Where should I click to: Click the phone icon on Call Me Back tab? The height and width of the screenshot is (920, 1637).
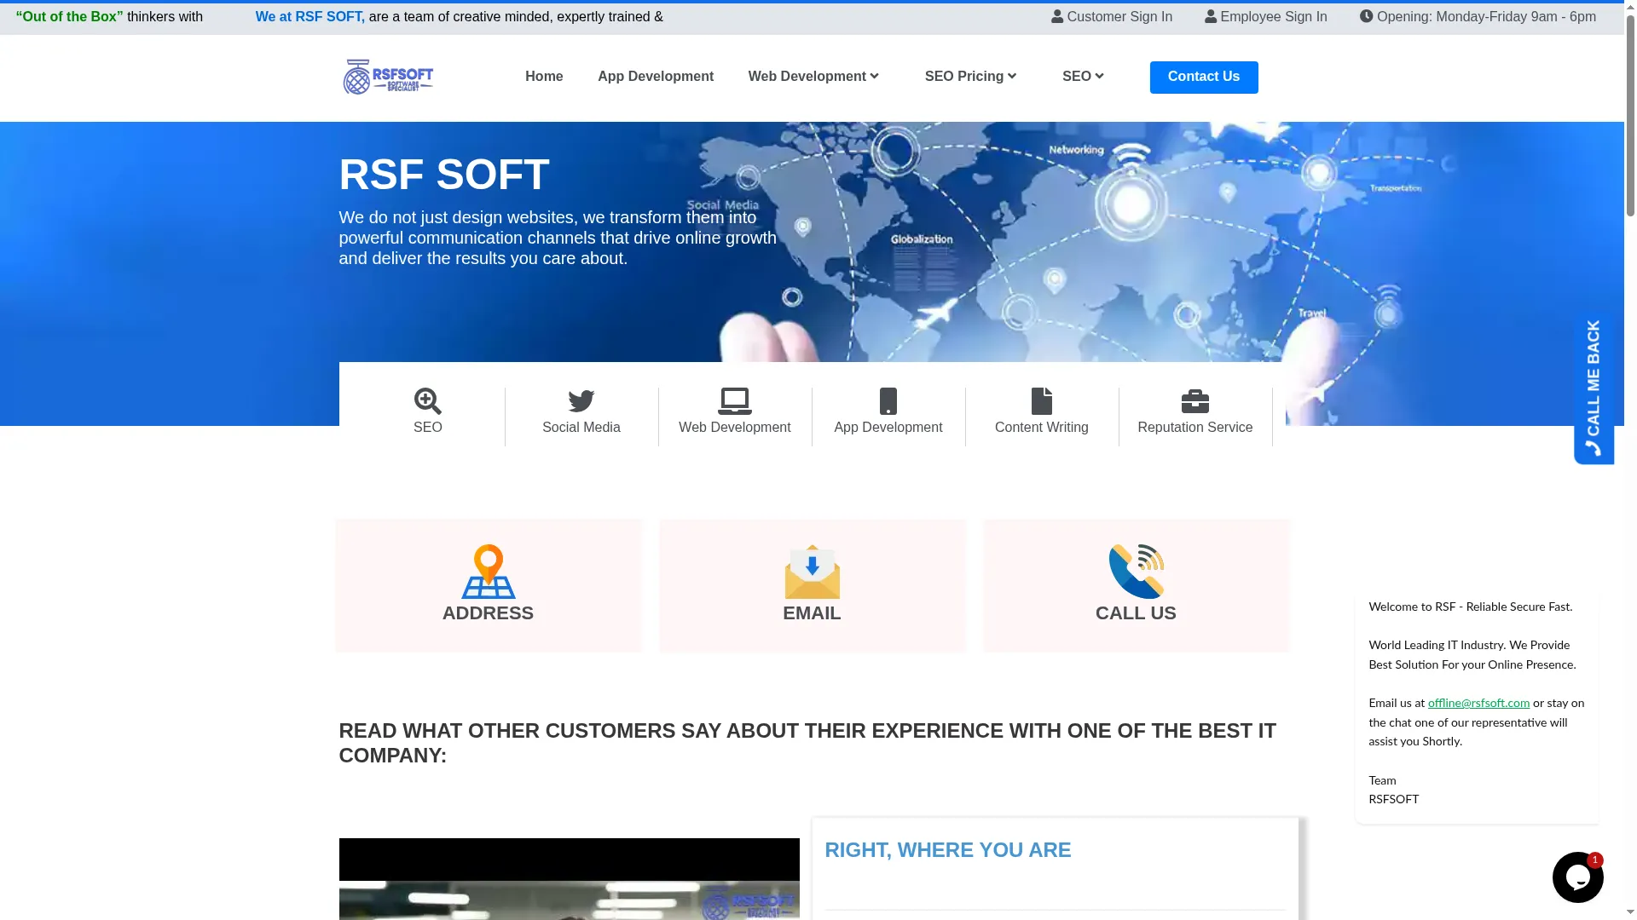coord(1593,448)
